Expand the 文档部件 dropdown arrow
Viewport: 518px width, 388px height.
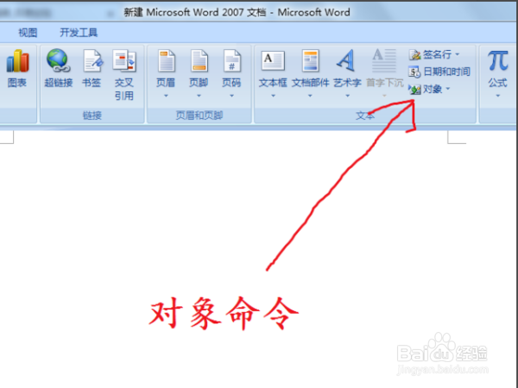coord(310,96)
